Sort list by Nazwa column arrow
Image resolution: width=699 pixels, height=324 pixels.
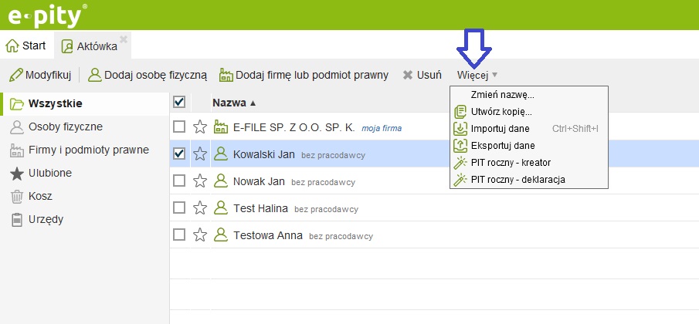point(253,103)
